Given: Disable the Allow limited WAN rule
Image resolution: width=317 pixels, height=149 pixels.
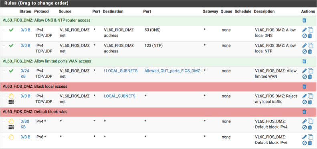Looking at the screenshot, I should 305,77.
